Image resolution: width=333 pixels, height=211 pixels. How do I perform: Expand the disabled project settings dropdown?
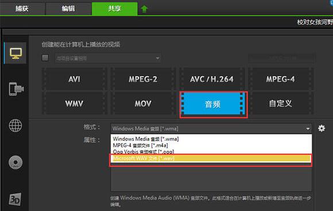[x=108, y=58]
